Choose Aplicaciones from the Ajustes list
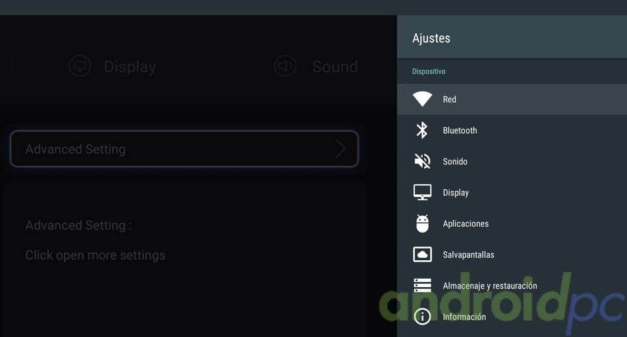Screen dimensions: 627x337 [465, 224]
